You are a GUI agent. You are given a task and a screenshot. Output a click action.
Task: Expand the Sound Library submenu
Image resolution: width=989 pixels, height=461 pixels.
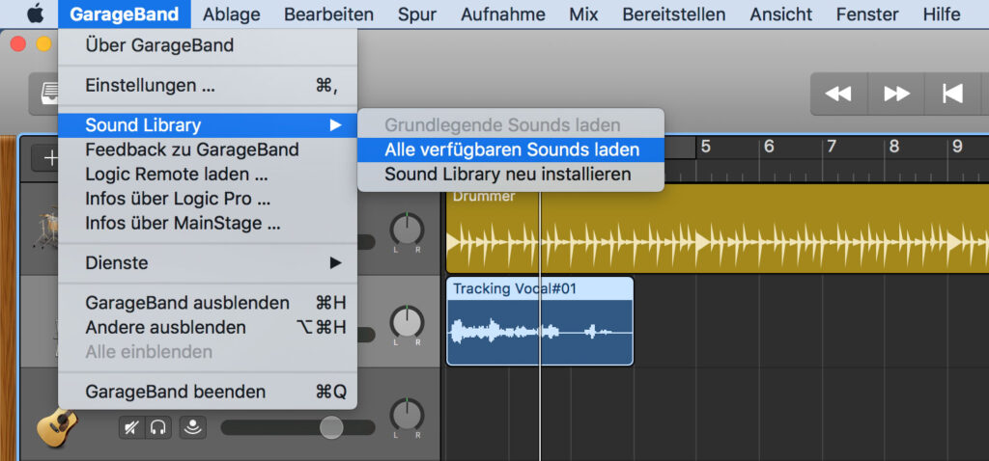[x=208, y=125]
